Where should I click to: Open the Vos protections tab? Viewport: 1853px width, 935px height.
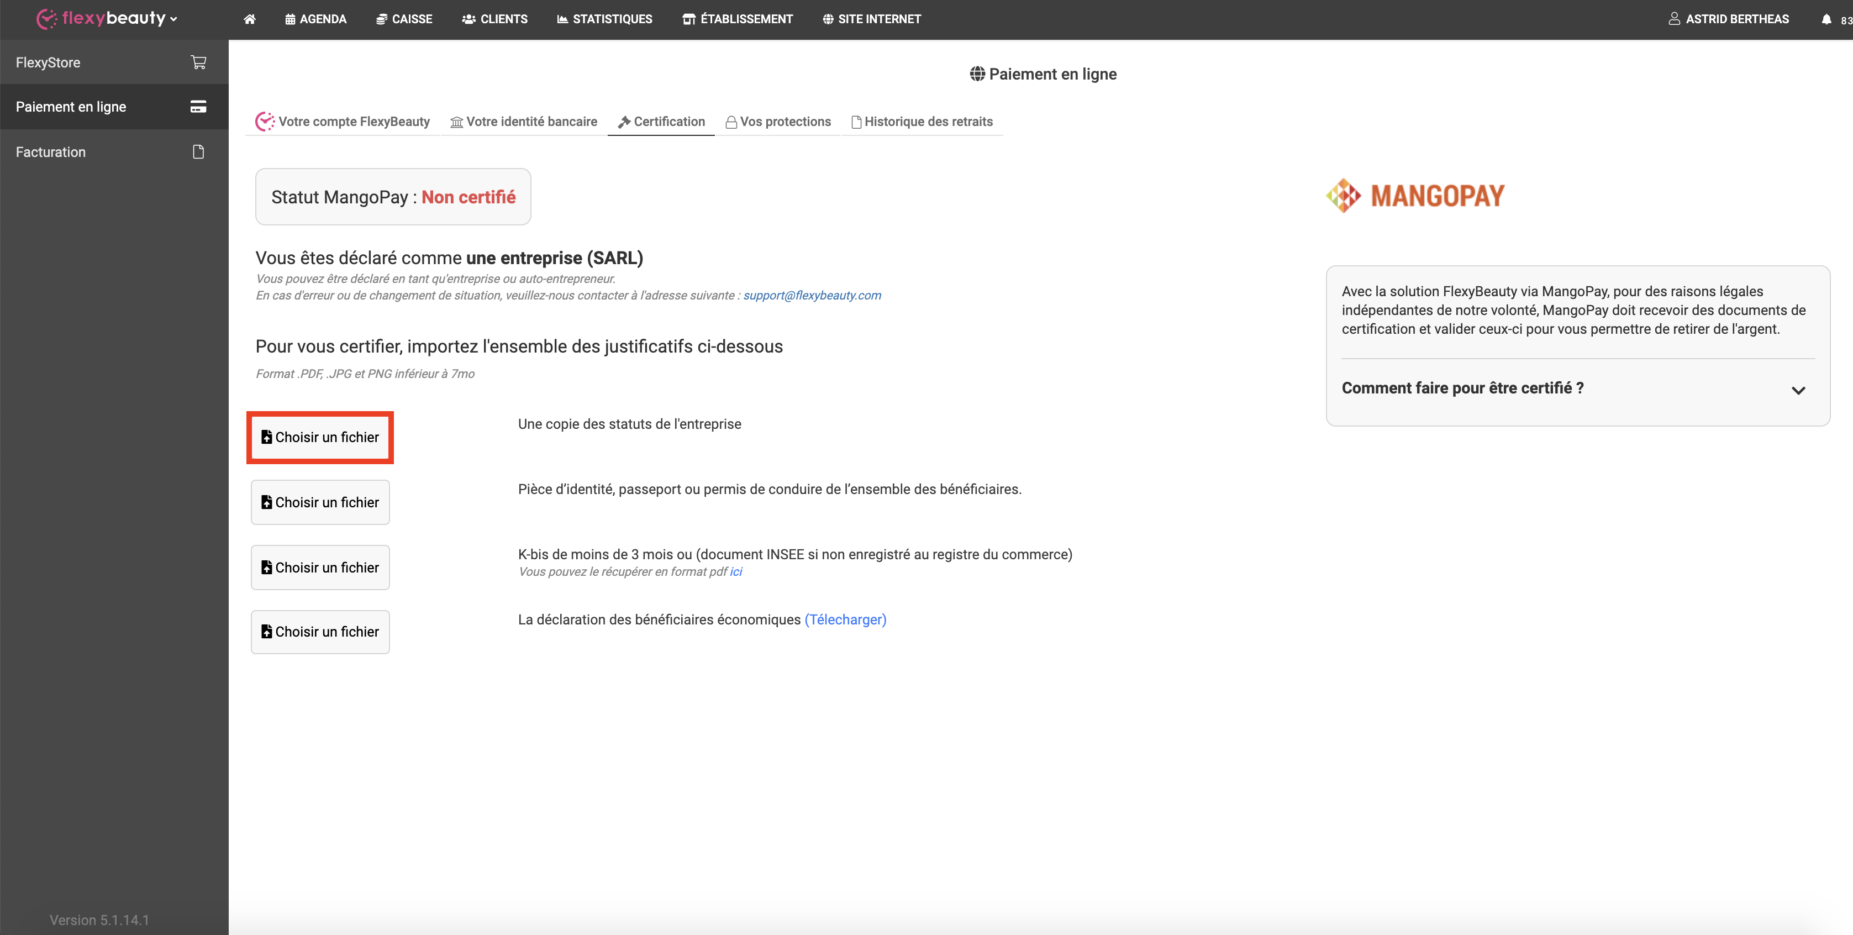tap(778, 122)
